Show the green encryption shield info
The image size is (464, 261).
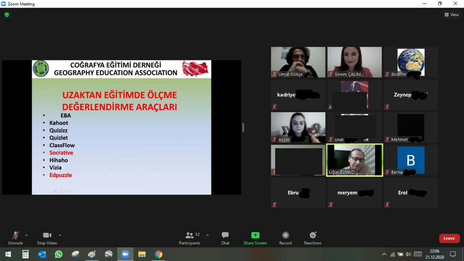7,15
